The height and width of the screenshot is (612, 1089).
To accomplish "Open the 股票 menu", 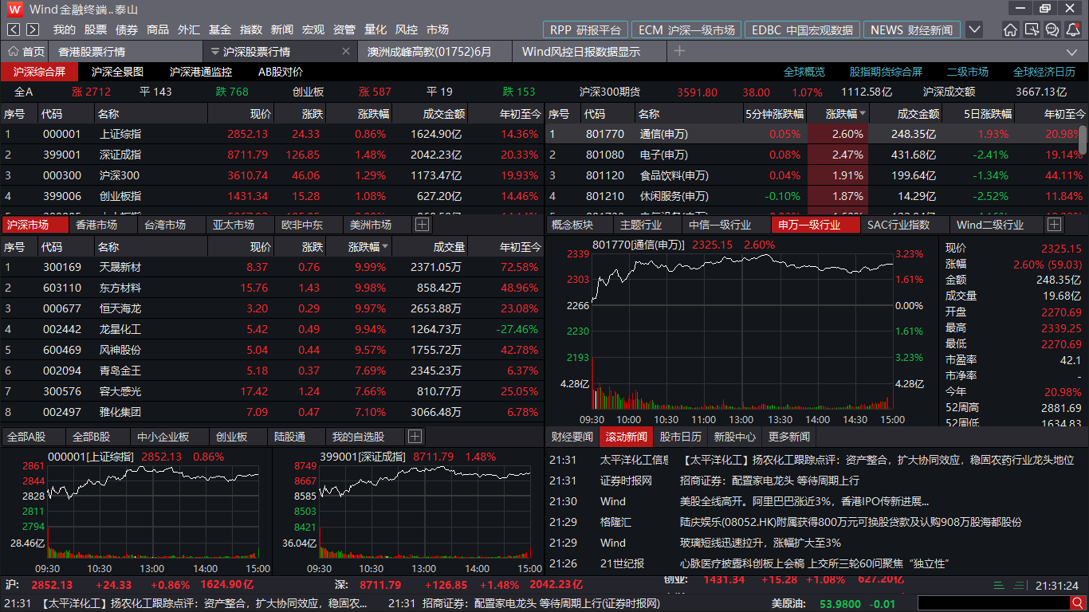I will pyautogui.click(x=96, y=29).
